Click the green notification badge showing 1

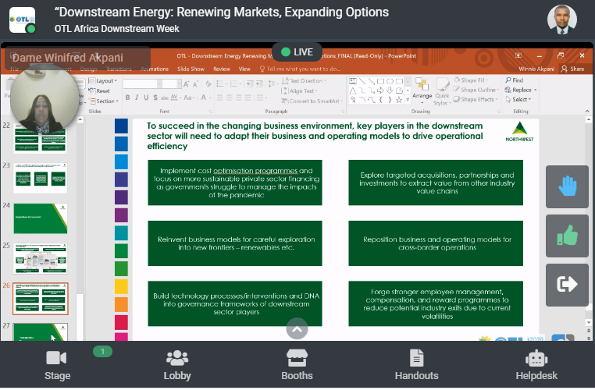pyautogui.click(x=102, y=351)
